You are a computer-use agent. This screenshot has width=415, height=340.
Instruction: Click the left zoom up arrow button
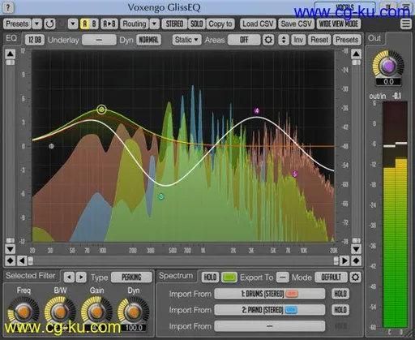[x=11, y=54]
